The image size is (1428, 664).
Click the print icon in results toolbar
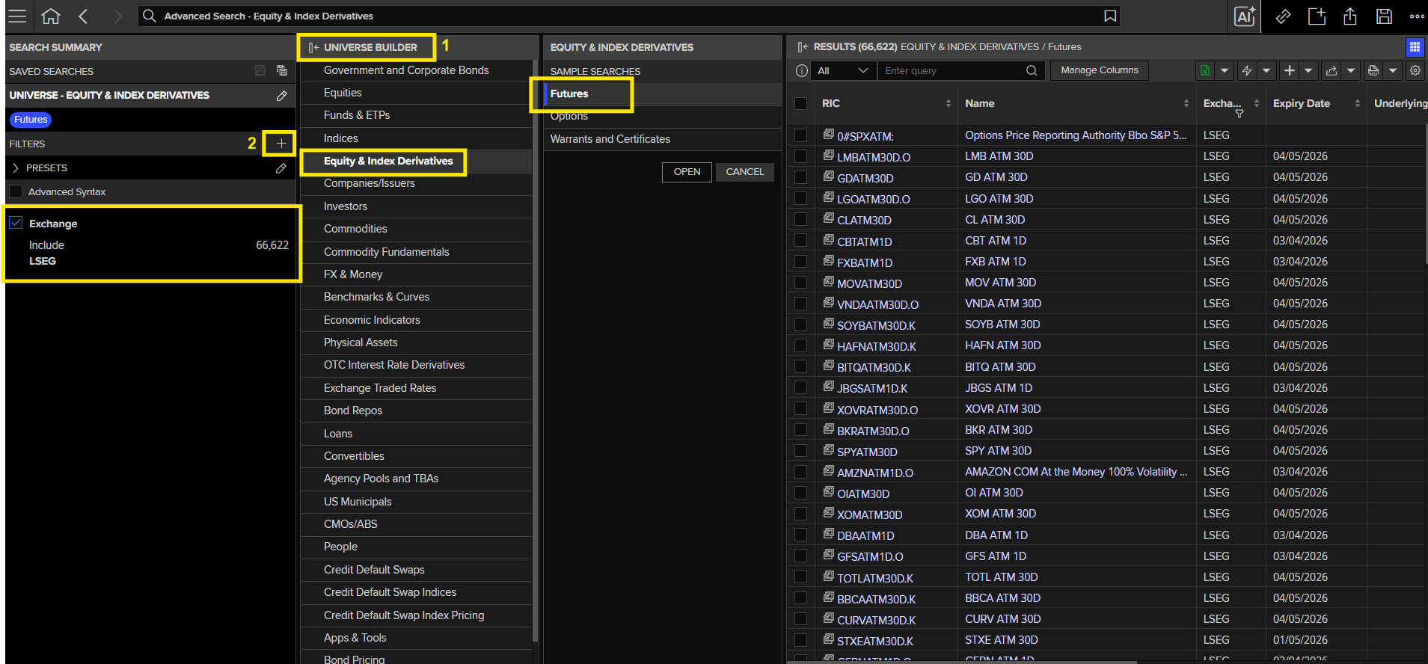point(1373,70)
